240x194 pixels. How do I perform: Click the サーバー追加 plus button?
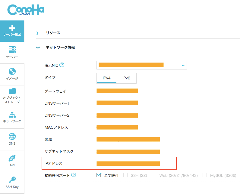click(x=12, y=31)
